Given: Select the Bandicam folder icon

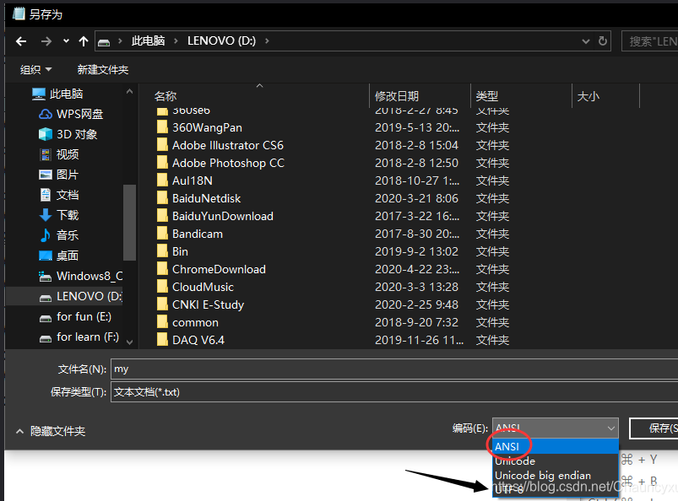Looking at the screenshot, I should coord(162,234).
